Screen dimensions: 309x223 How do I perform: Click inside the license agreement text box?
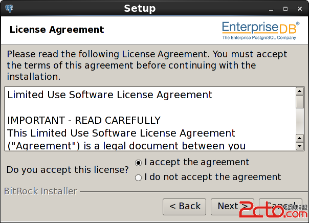click(x=150, y=119)
